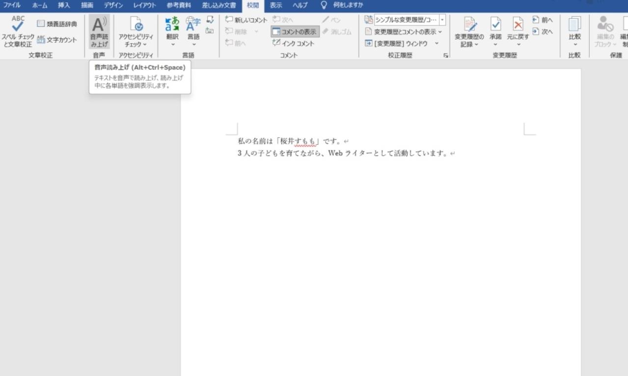Click the 何をしますか search field
628x376 pixels.
coord(348,5)
